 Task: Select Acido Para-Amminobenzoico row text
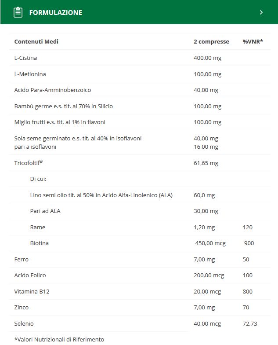pyautogui.click(x=53, y=90)
